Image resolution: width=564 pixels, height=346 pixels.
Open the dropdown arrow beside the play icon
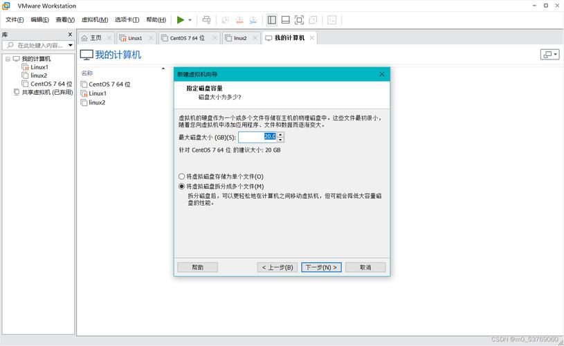pos(190,20)
